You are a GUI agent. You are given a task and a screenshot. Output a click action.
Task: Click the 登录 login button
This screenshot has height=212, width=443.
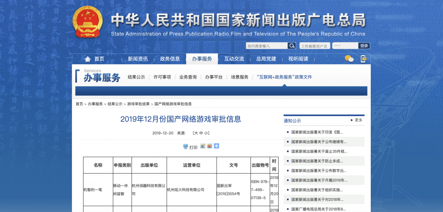[364, 46]
